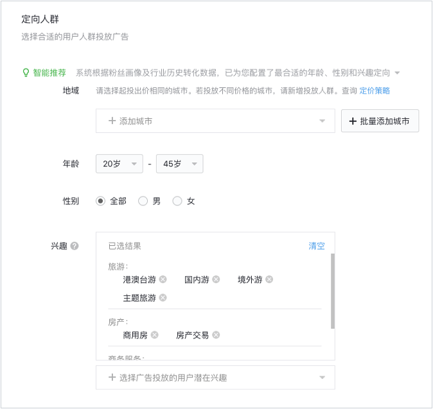Remove the 国内游 interest tag
Screen dimensions: 433x409
click(x=216, y=279)
